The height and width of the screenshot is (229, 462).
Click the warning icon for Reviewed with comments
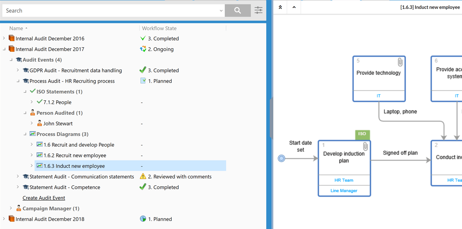pos(143,176)
